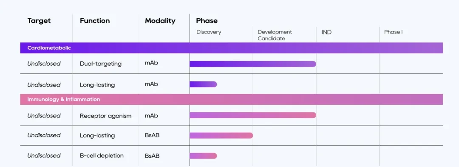Click the Phase I label

[x=393, y=32]
